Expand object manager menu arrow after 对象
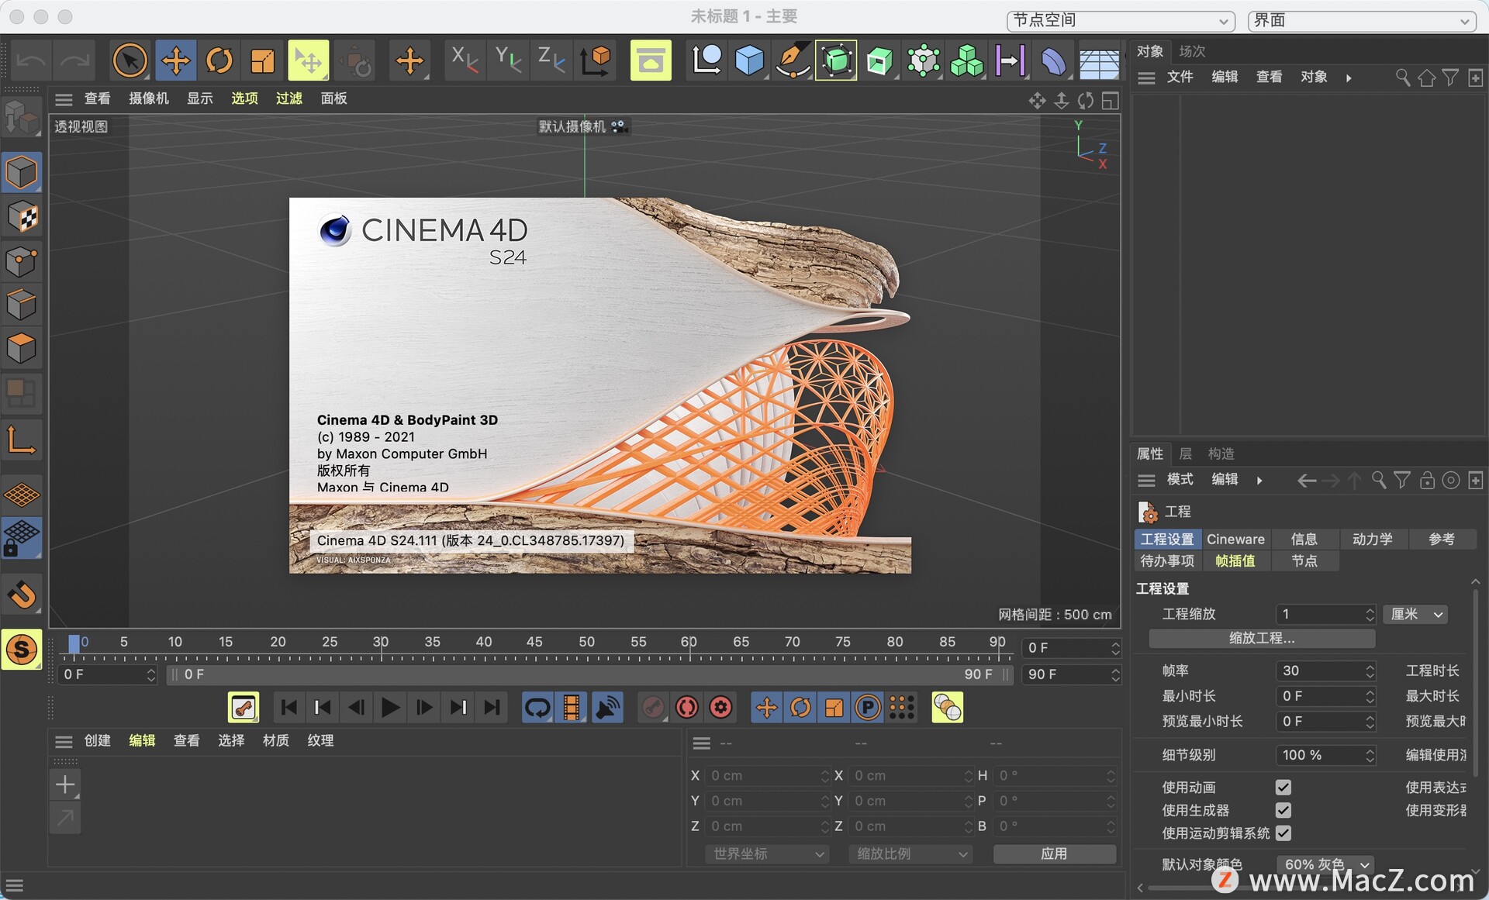The image size is (1489, 900). pos(1349,78)
